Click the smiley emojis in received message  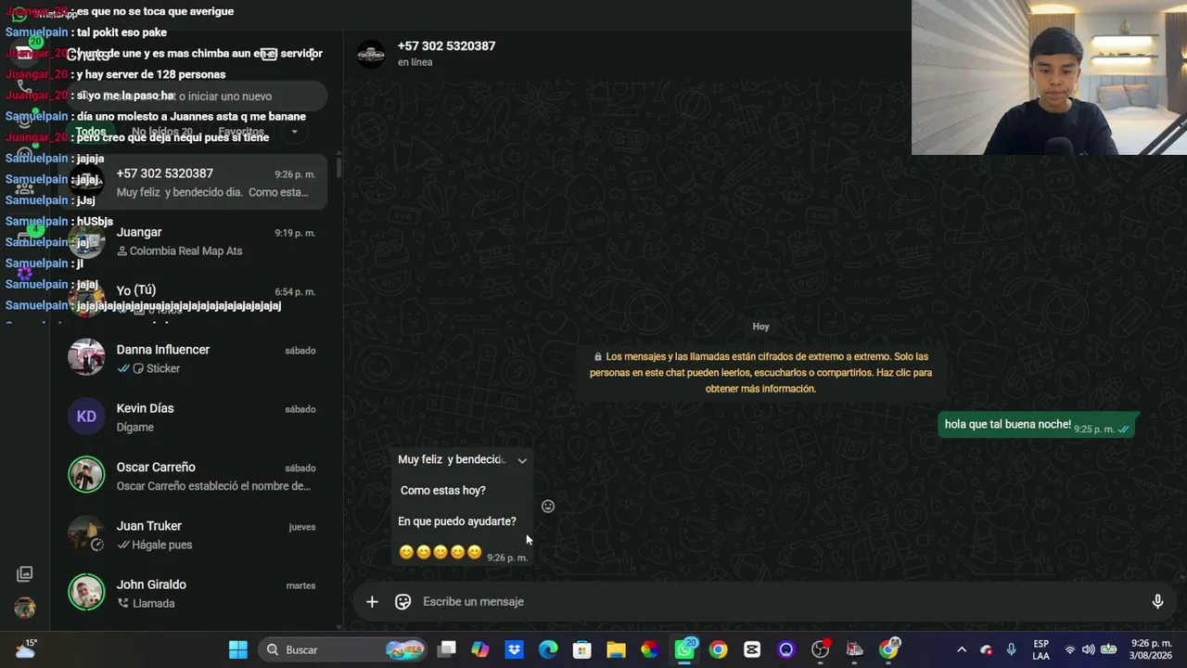click(440, 552)
